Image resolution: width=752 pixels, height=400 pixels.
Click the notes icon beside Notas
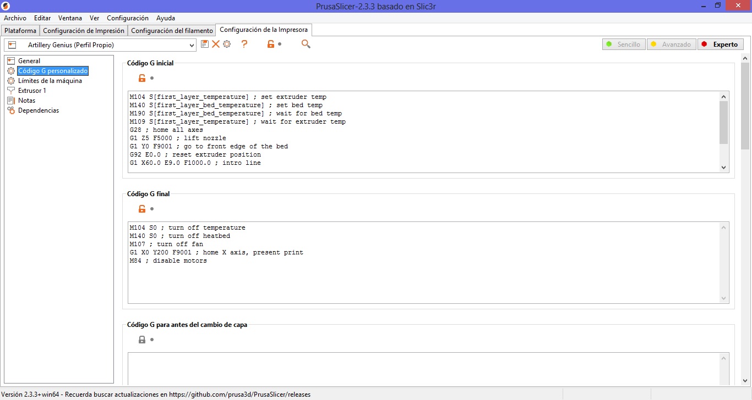click(x=11, y=101)
